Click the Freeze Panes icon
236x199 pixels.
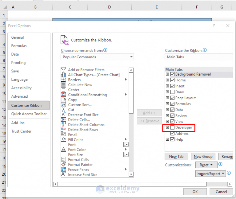[63, 170]
